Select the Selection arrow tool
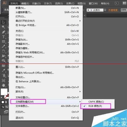Image resolution: width=127 pixels, height=127 pixels. pyautogui.click(x=3, y=22)
